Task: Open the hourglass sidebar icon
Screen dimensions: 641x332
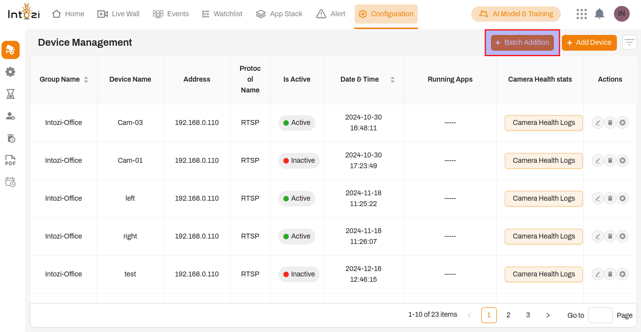Action: [10, 94]
